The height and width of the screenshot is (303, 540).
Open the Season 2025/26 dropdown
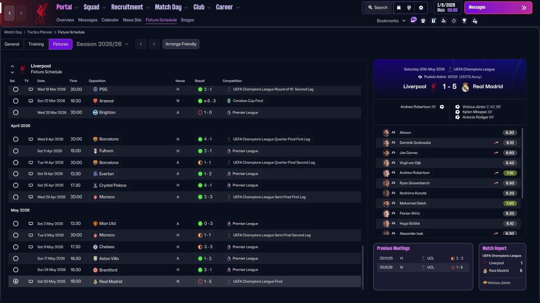click(x=103, y=44)
